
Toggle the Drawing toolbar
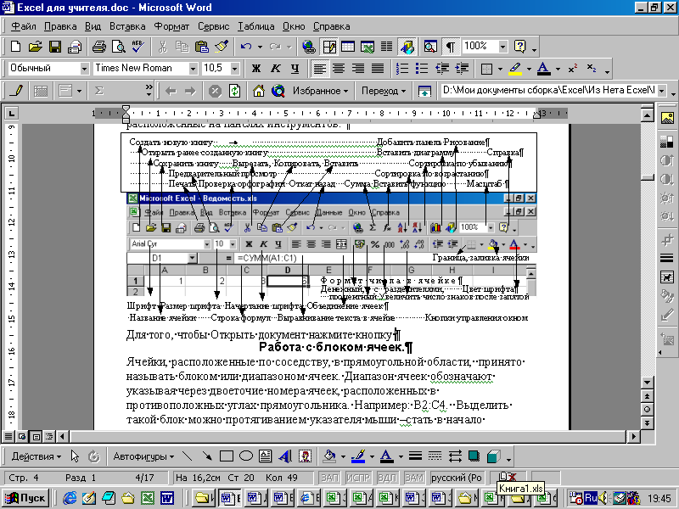[x=407, y=47]
